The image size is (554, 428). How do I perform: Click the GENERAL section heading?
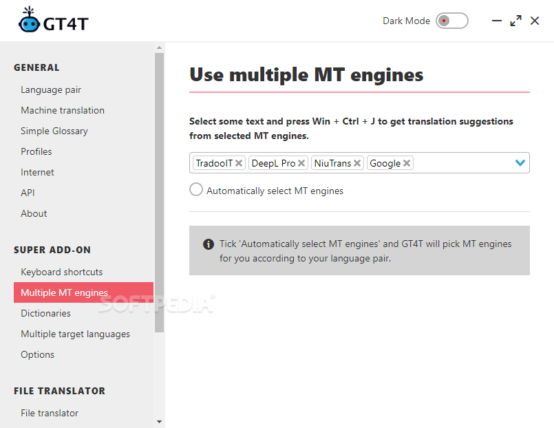click(x=36, y=67)
